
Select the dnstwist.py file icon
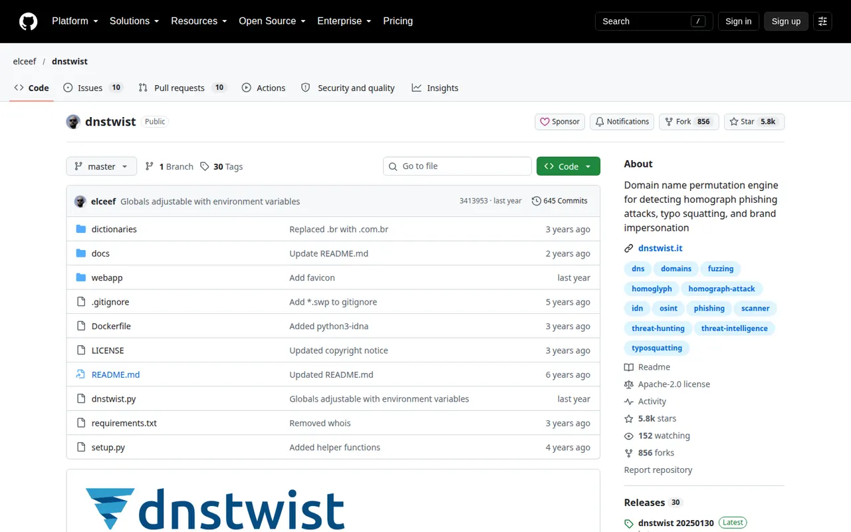(81, 399)
